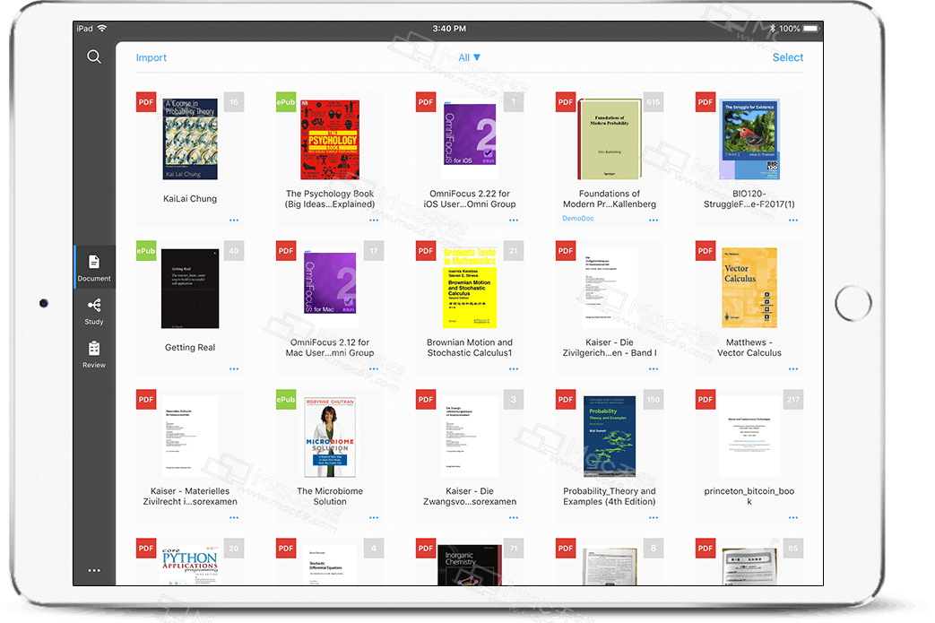Viewport: 935px width, 623px height.
Task: Open the KaiLai Chung book cover
Action: (190, 139)
